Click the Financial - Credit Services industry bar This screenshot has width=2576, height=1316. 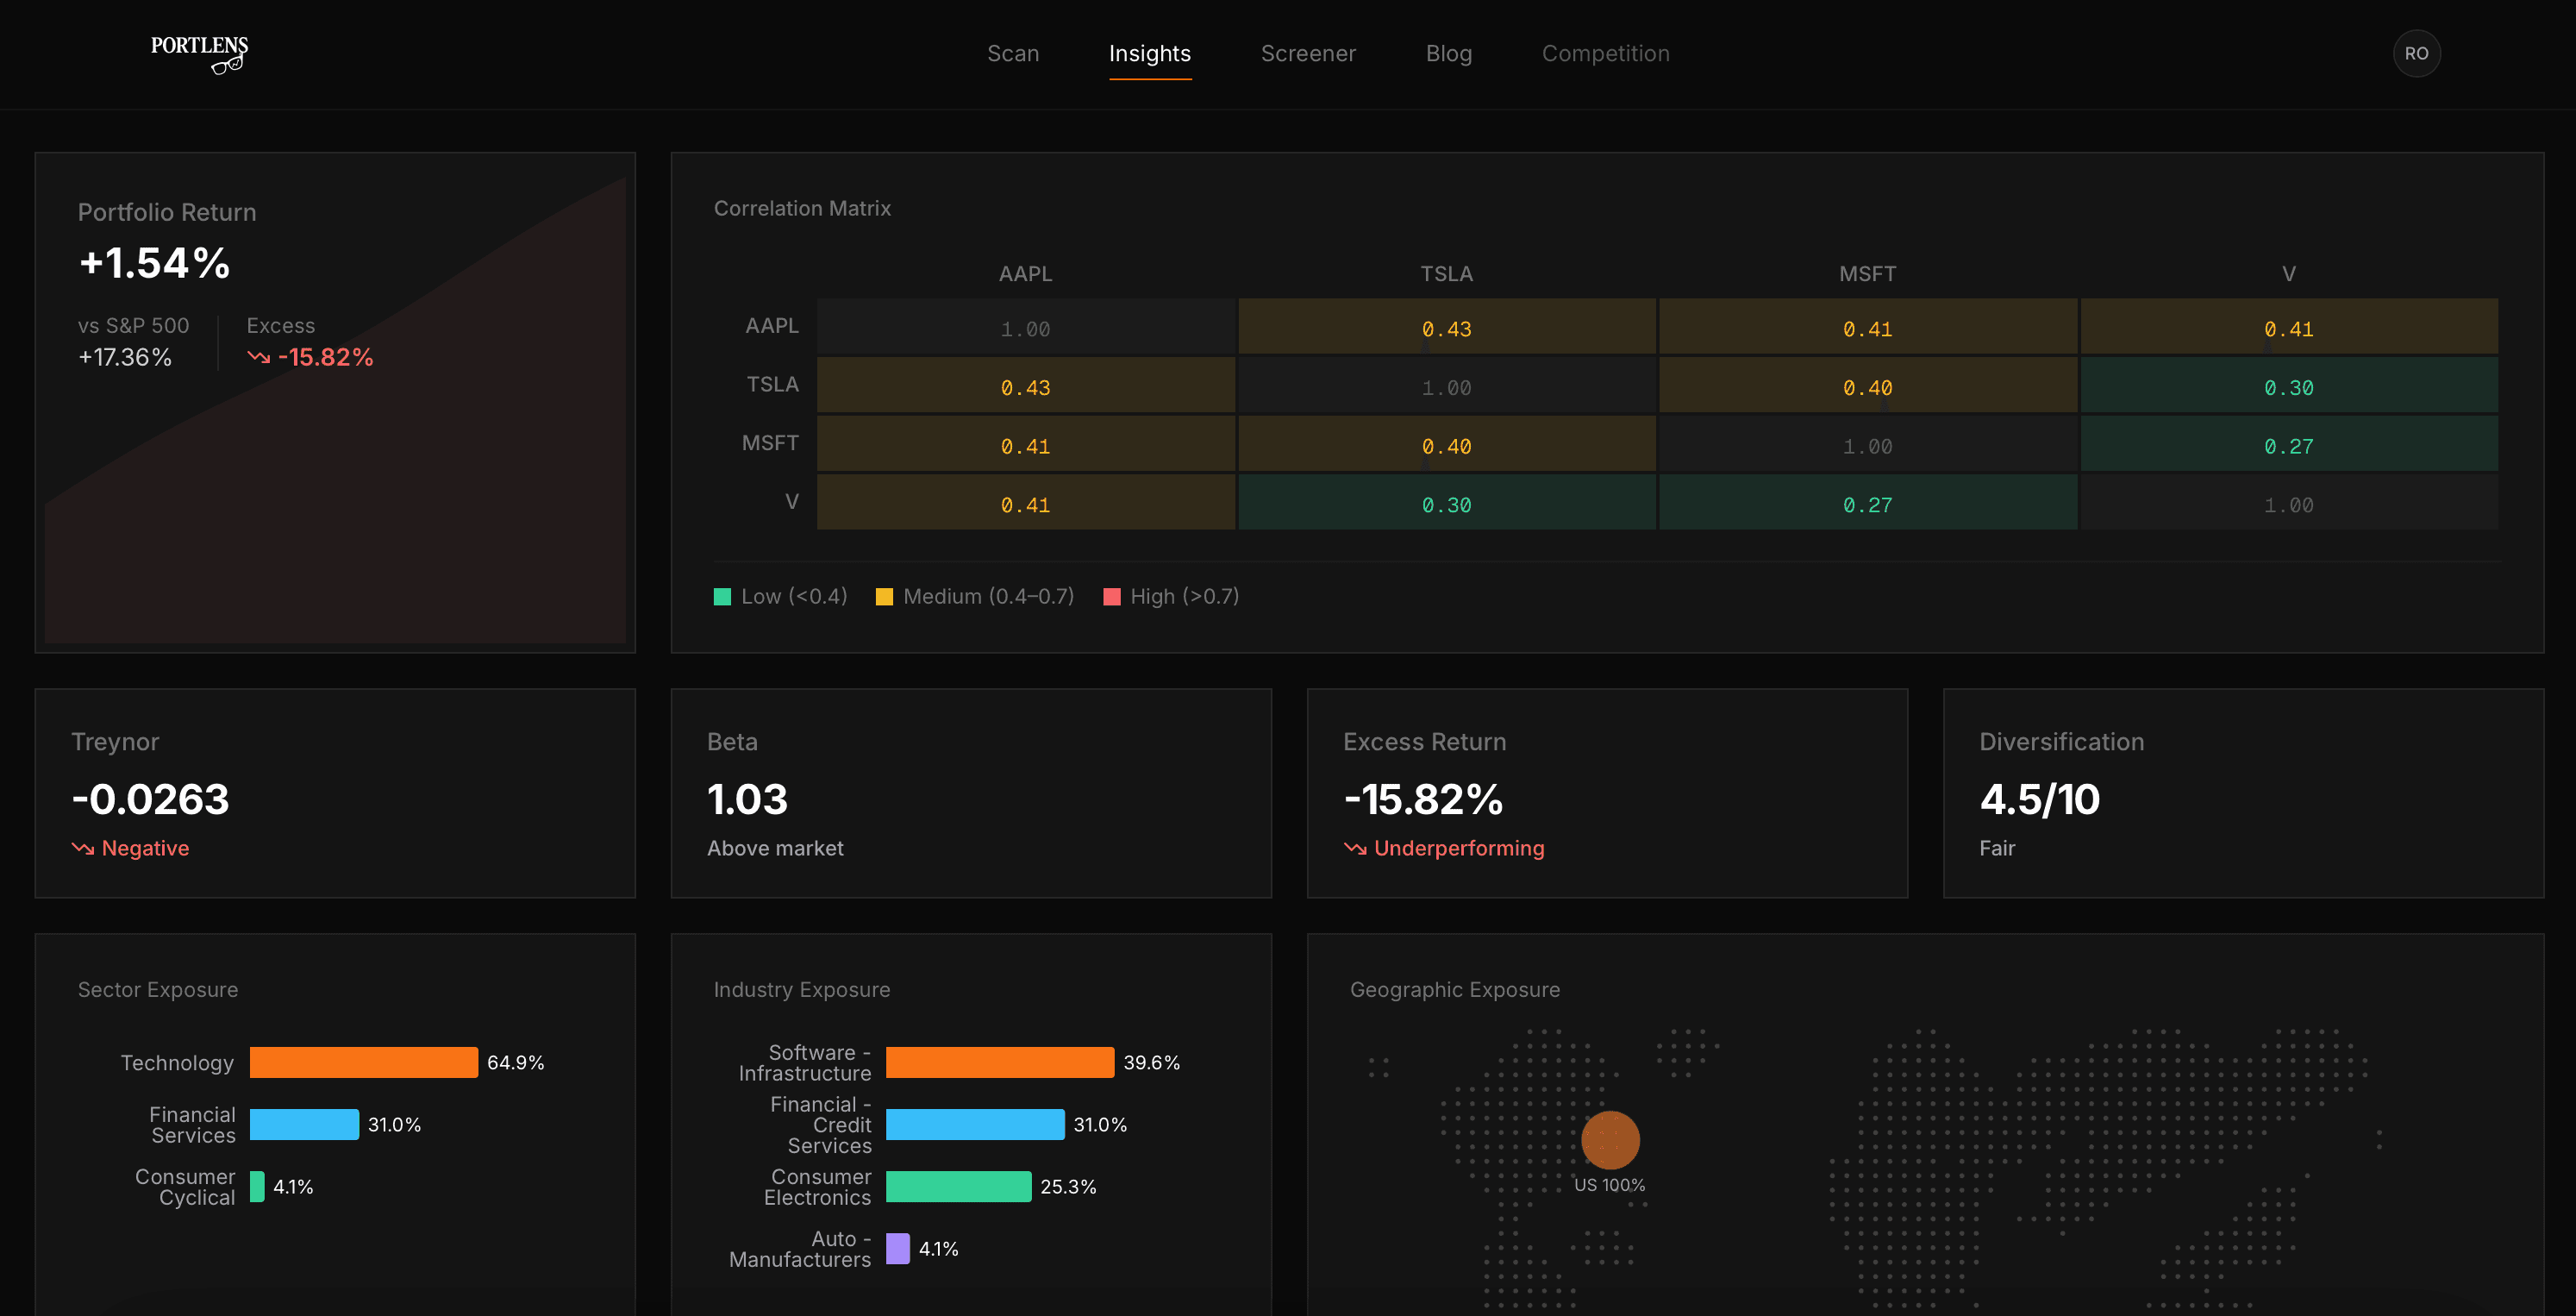(975, 1124)
